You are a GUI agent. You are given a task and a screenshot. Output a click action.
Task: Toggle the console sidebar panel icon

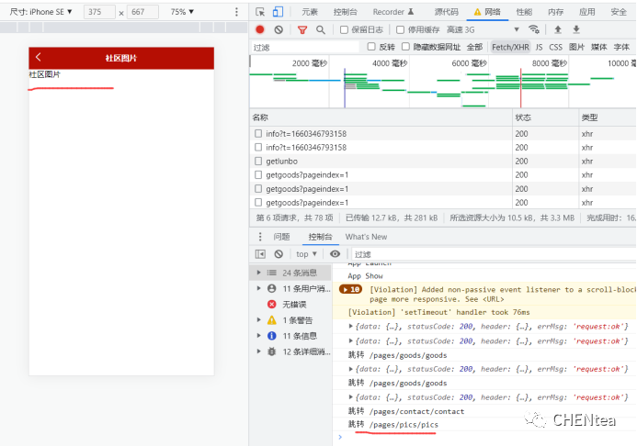[260, 254]
